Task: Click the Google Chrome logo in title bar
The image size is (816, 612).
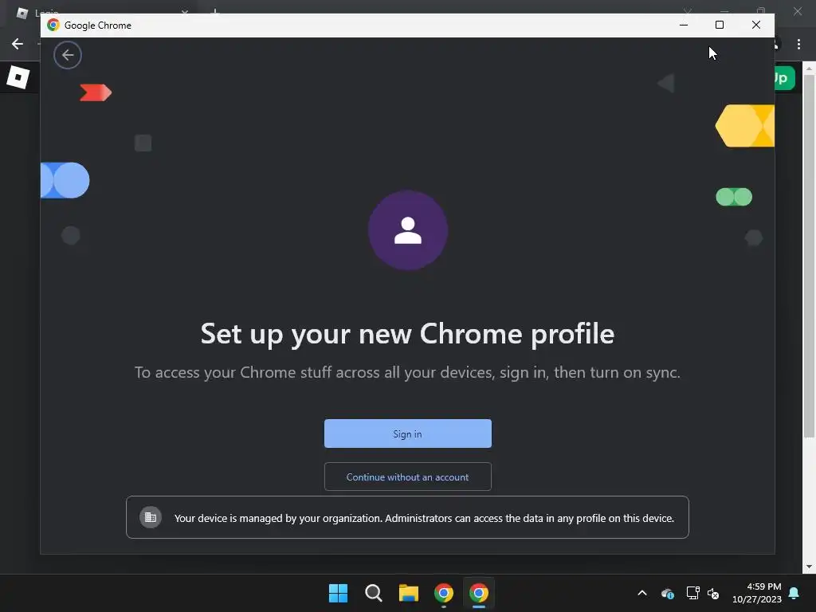Action: coord(53,25)
